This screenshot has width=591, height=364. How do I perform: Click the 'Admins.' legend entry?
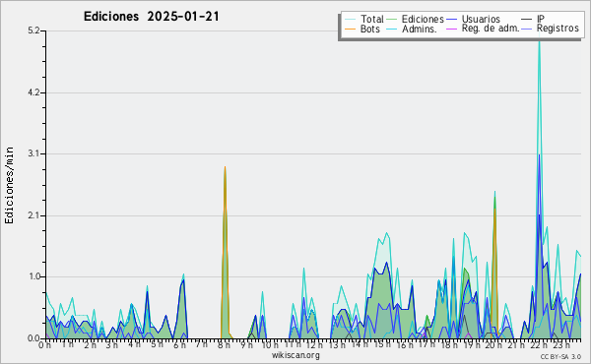point(412,29)
